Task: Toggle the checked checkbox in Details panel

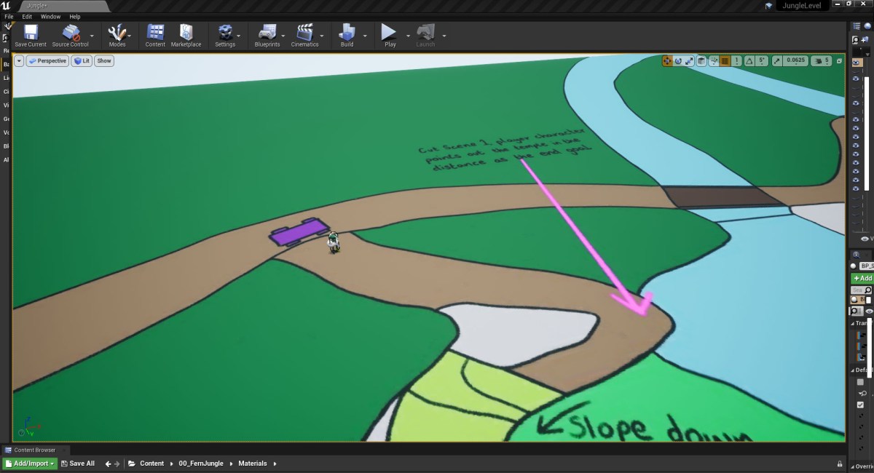Action: 860,405
